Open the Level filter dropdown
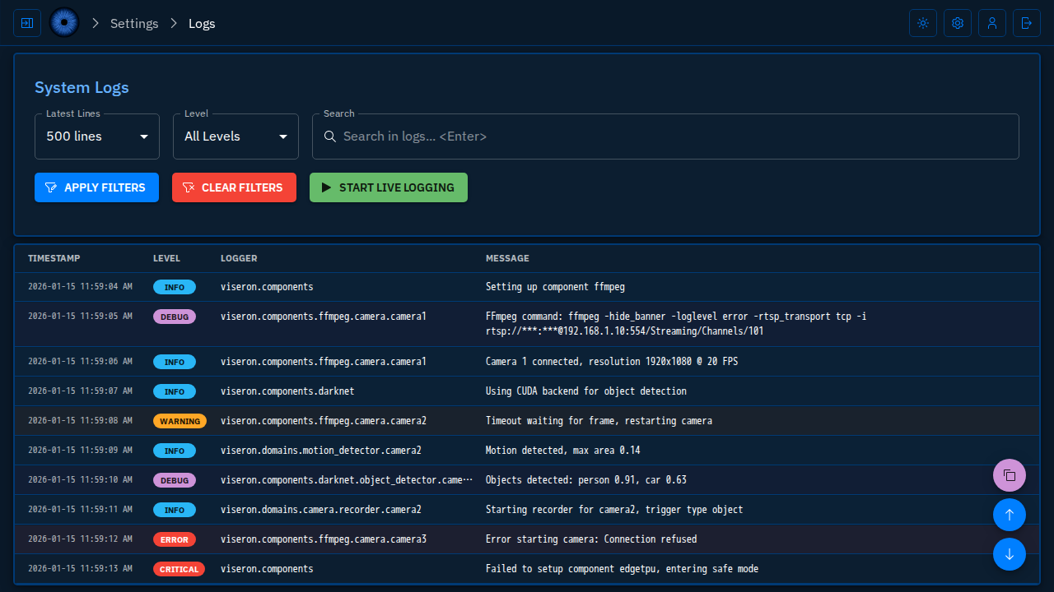The width and height of the screenshot is (1054, 592). (236, 136)
